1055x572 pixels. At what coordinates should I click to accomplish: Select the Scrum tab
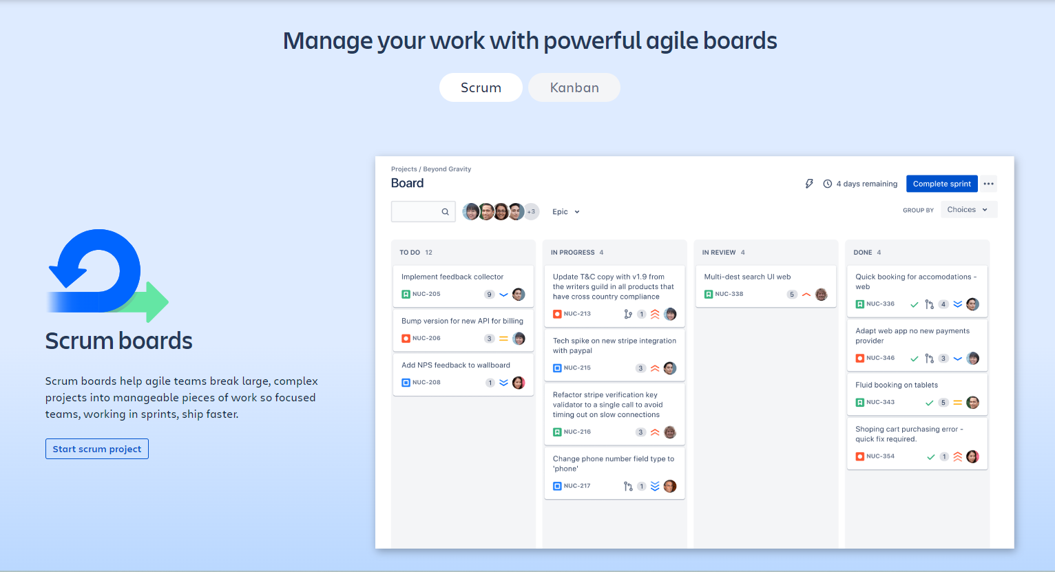click(481, 88)
